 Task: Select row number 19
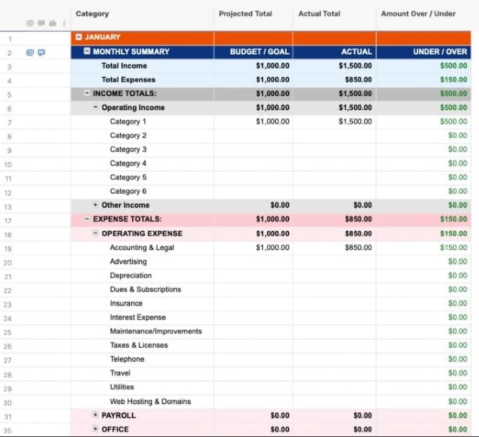click(x=7, y=248)
